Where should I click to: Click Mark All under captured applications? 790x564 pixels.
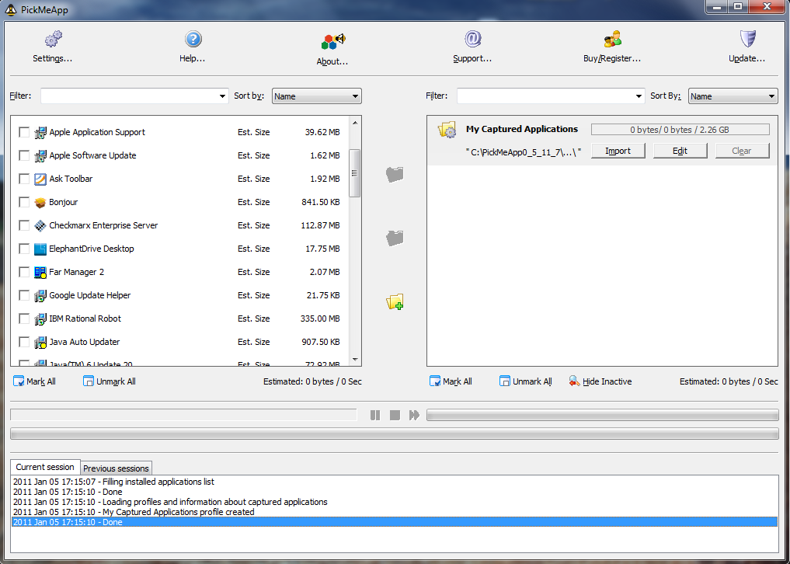click(451, 381)
